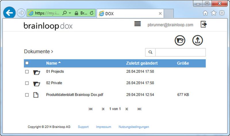230x136 pixels.
Task: Click the 677 KB size value
Action: [183, 95]
